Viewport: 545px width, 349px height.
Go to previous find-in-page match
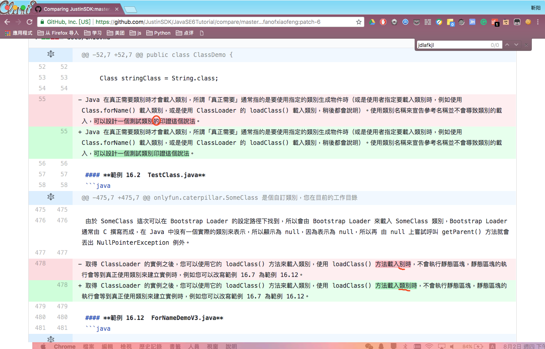507,45
